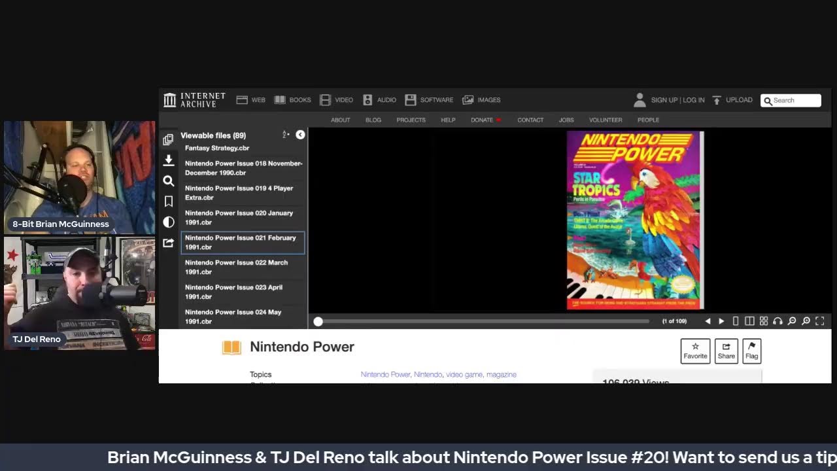Open the HELP link
837x471 pixels.
[x=448, y=120]
